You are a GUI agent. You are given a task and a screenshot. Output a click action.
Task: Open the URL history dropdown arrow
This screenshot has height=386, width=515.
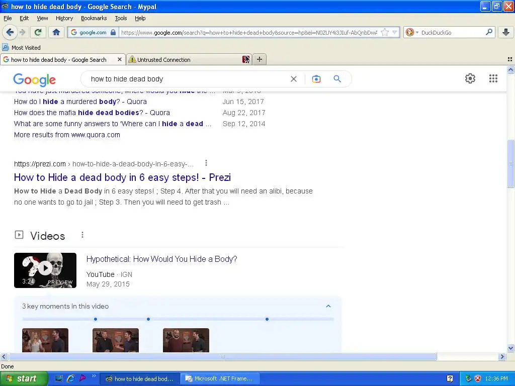tap(395, 32)
